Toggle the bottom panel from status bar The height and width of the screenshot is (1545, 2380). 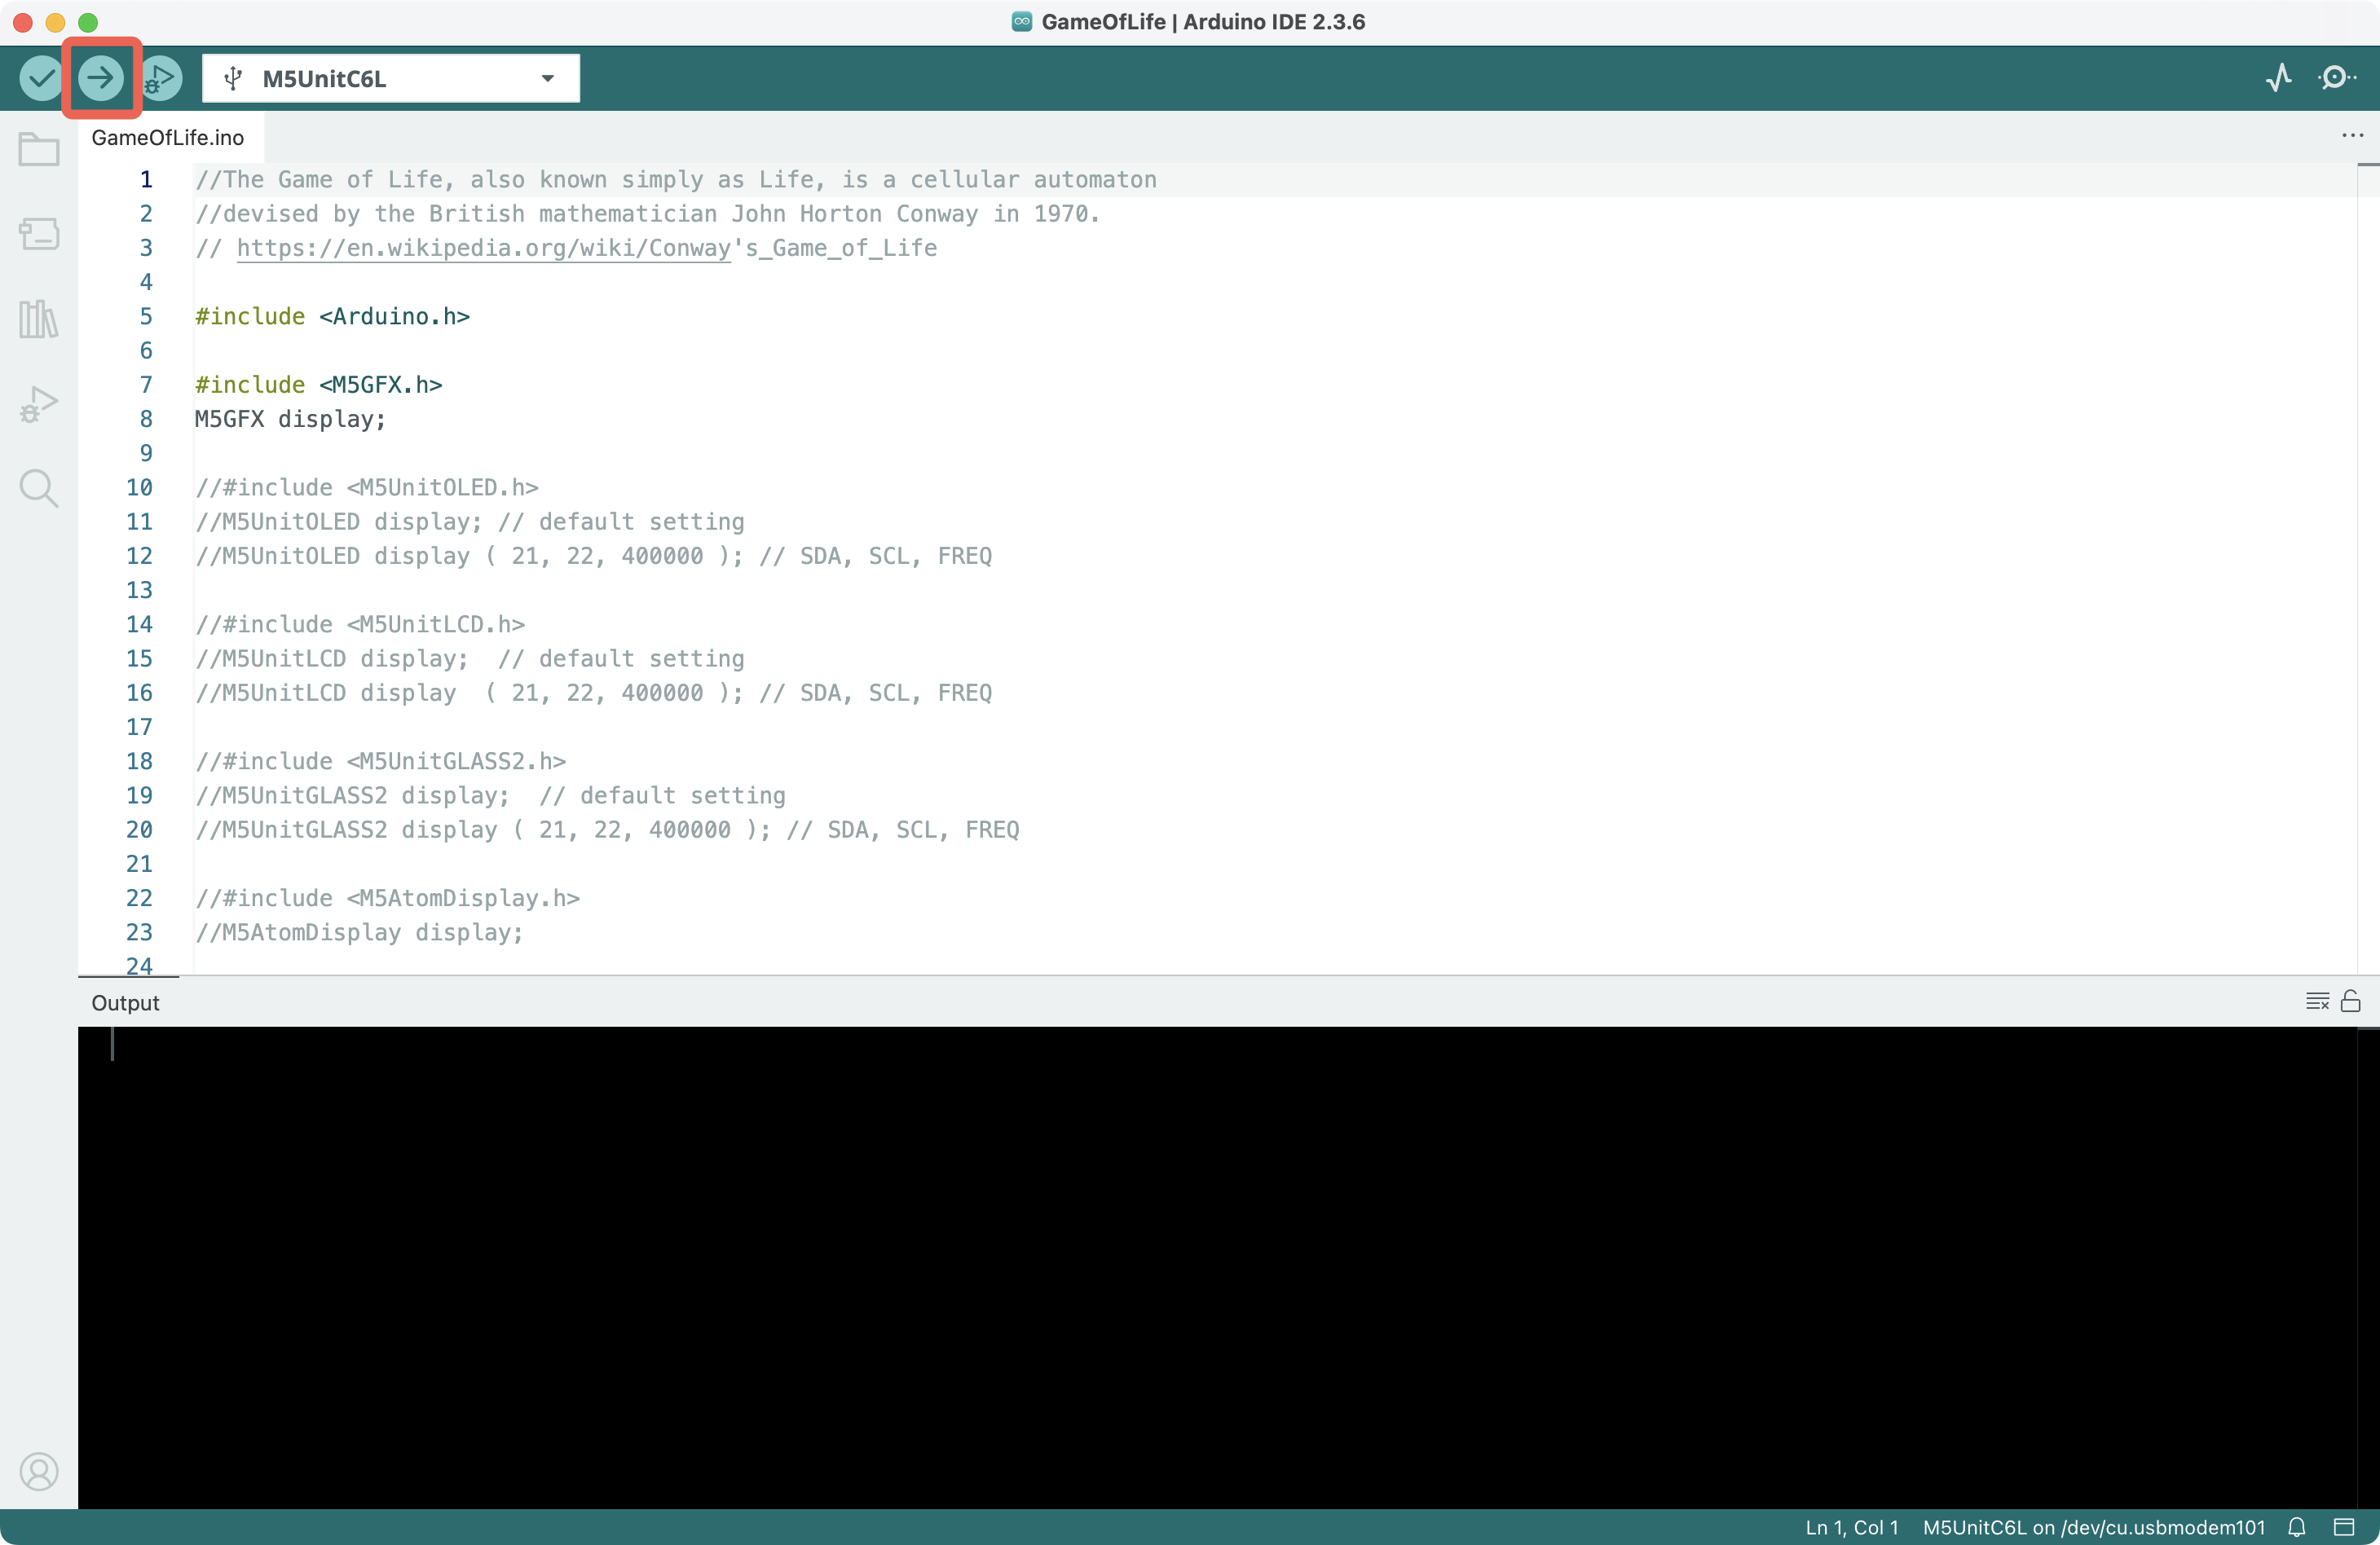(x=2344, y=1527)
